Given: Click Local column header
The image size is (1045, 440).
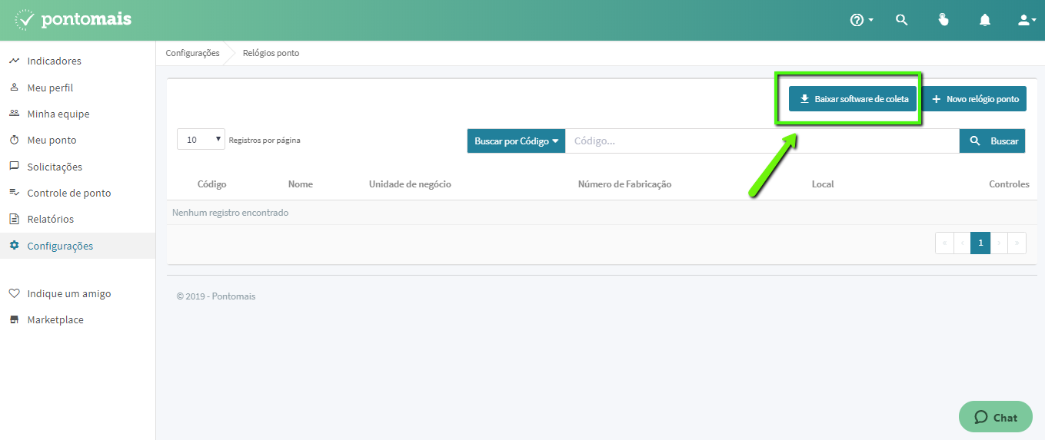Looking at the screenshot, I should (823, 184).
